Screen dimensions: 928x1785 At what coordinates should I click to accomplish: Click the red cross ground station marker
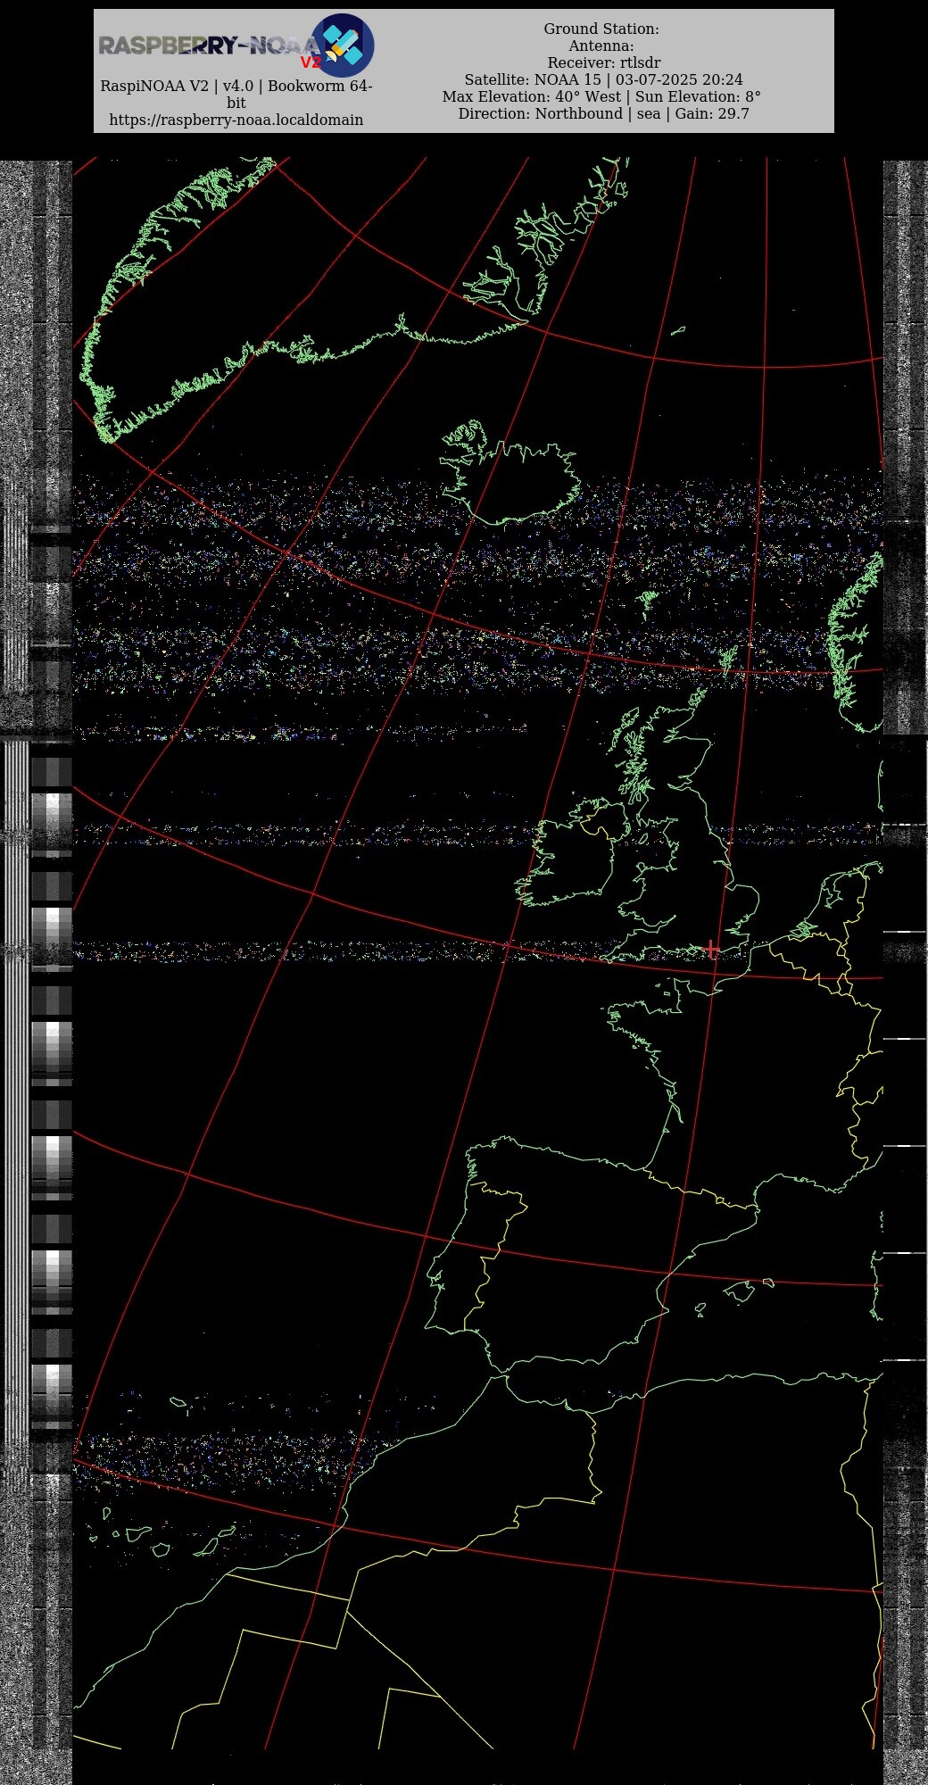710,948
